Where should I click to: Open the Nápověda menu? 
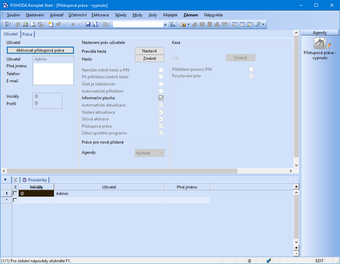pyautogui.click(x=213, y=15)
